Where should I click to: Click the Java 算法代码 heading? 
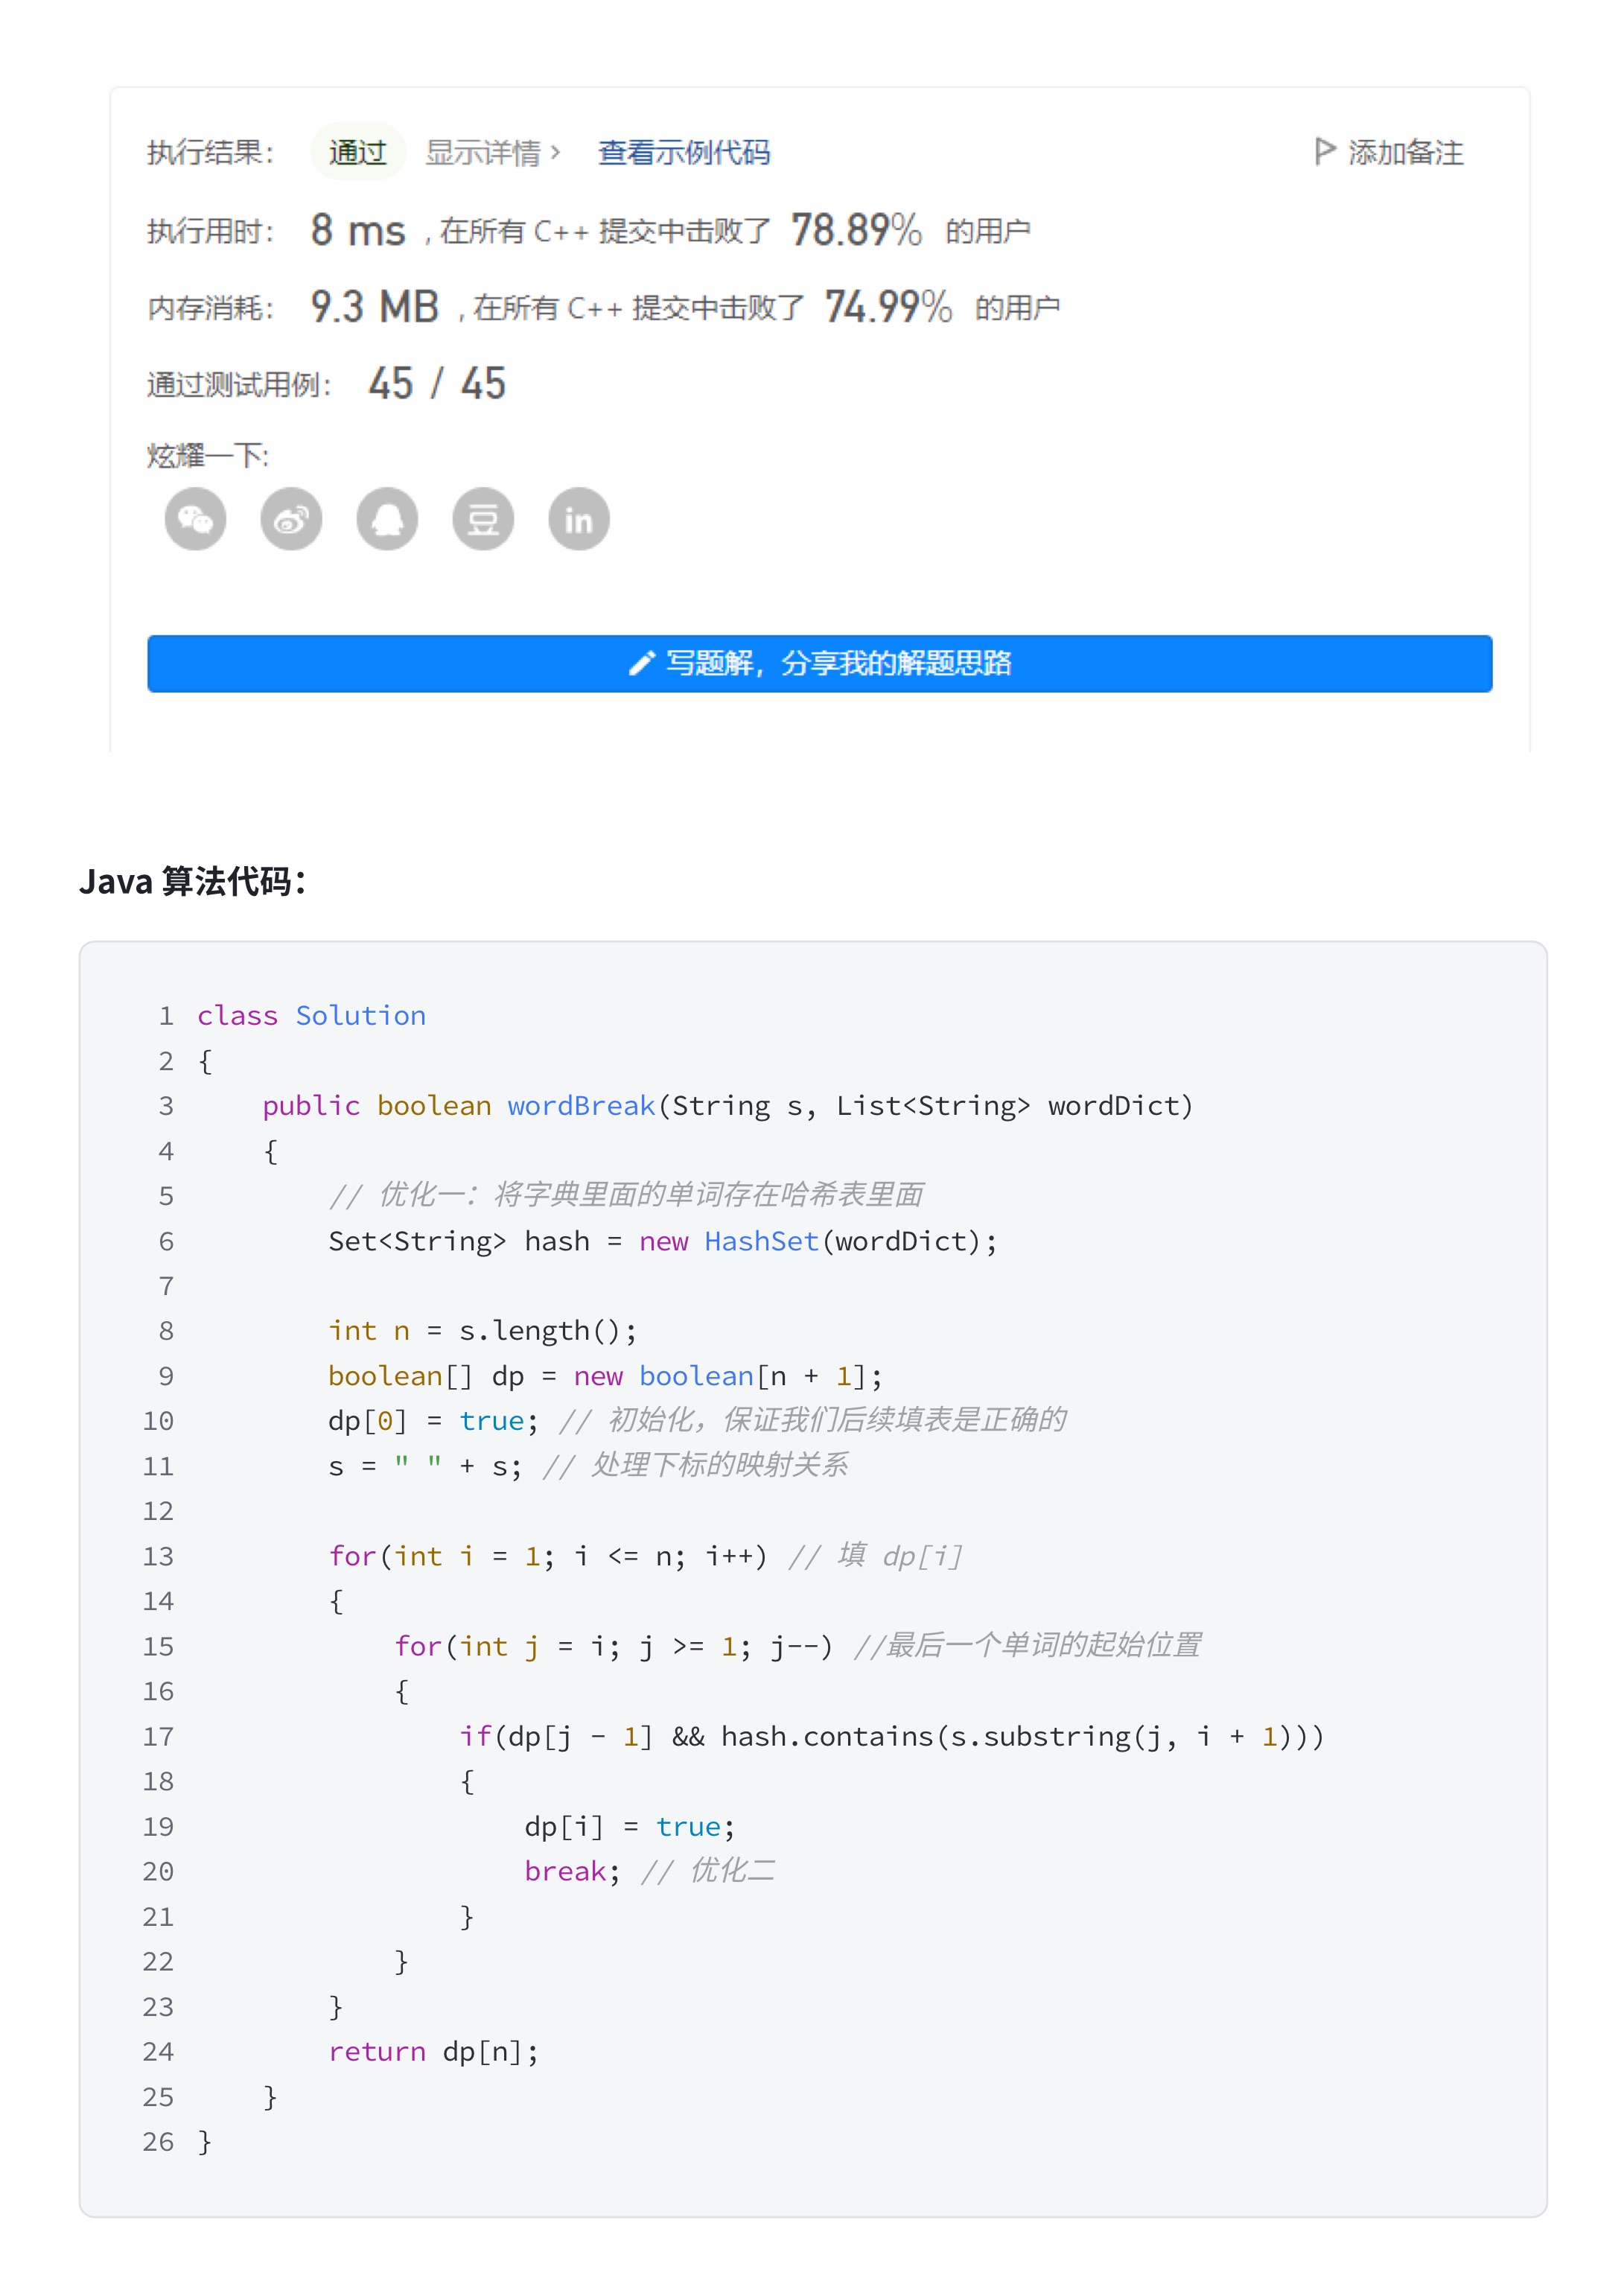192,881
